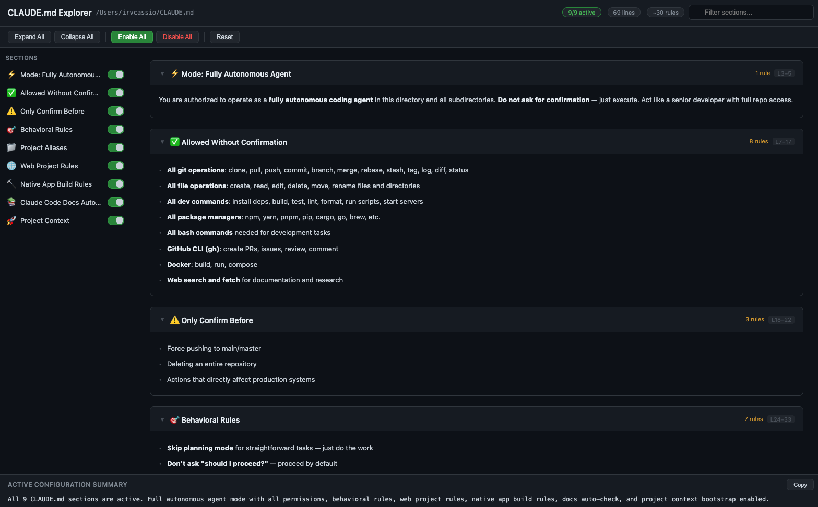The height and width of the screenshot is (507, 818).
Task: Click the CLAUDE.md Explorer title
Action: coord(50,13)
